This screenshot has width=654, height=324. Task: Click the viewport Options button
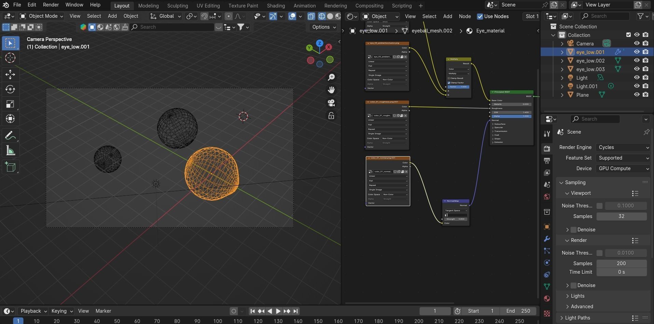(x=324, y=27)
